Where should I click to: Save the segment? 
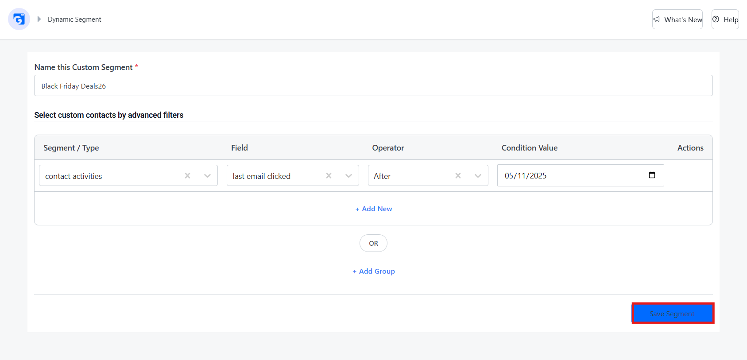pos(673,314)
